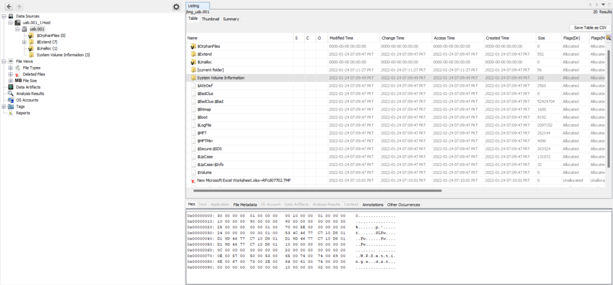613x285 pixels.
Task: Switch to the Summary tab
Action: [230, 19]
